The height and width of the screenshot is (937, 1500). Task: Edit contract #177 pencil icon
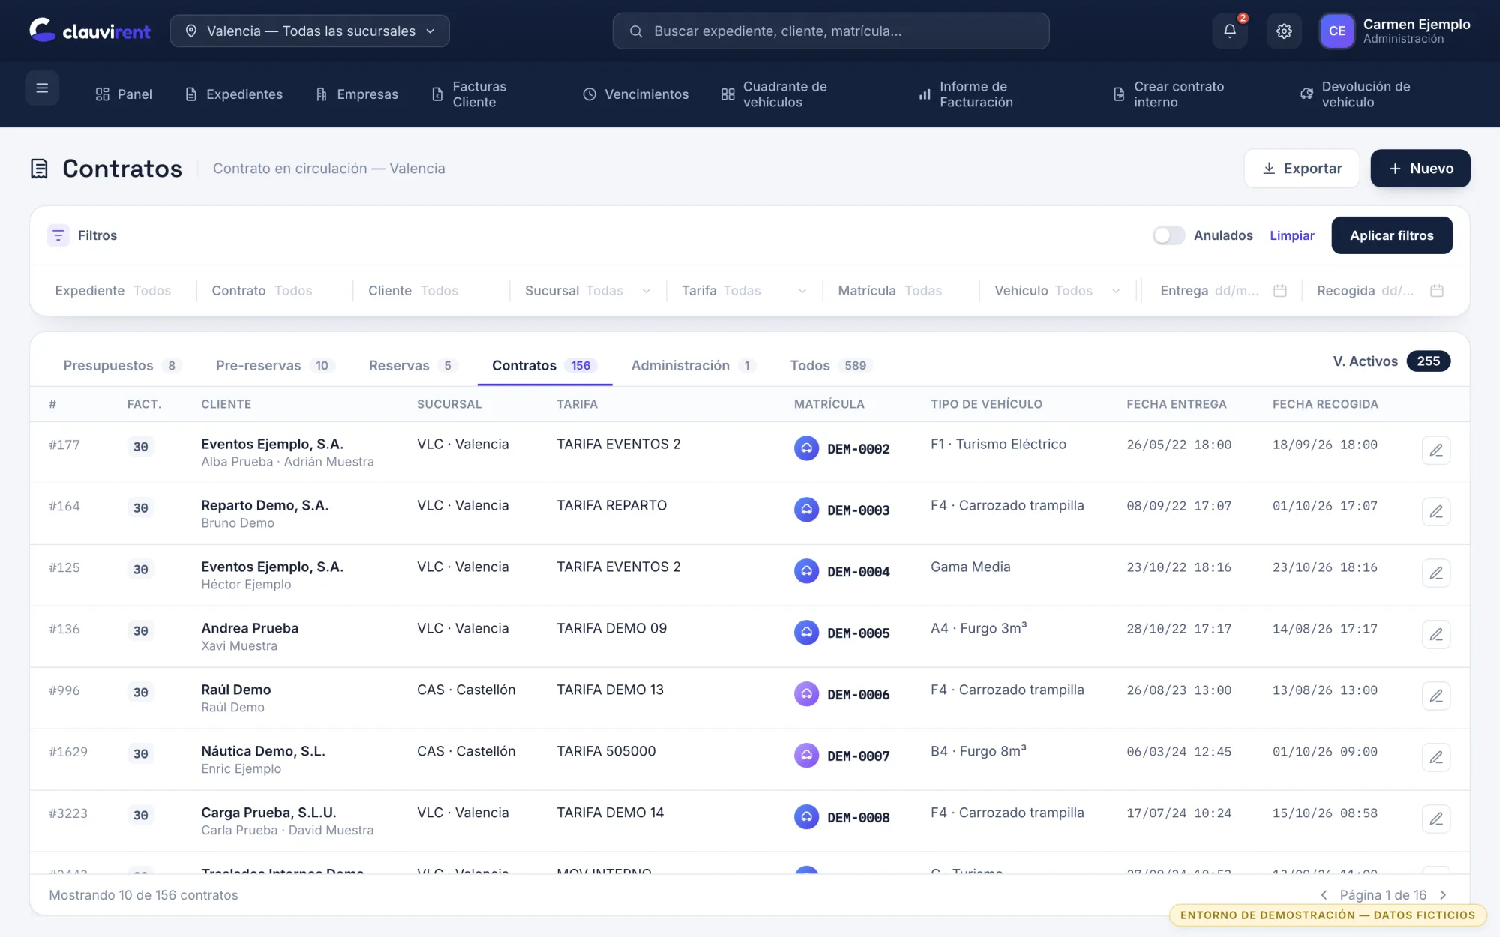1435,450
